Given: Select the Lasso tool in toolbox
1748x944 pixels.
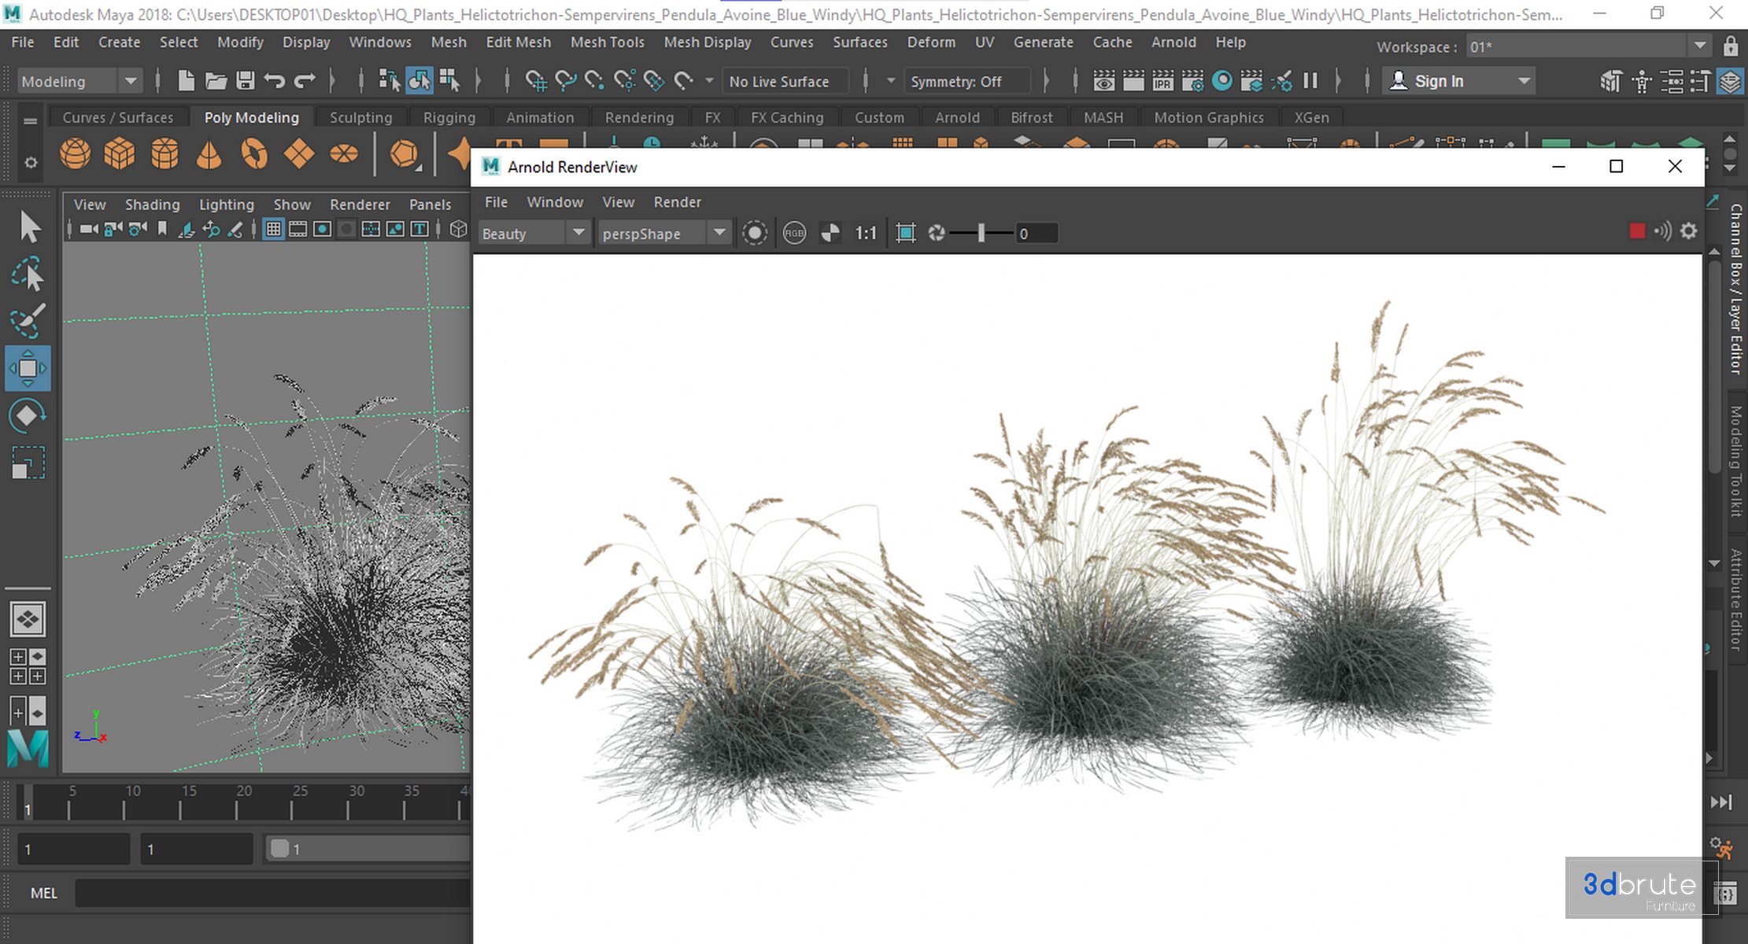Looking at the screenshot, I should click(x=28, y=274).
